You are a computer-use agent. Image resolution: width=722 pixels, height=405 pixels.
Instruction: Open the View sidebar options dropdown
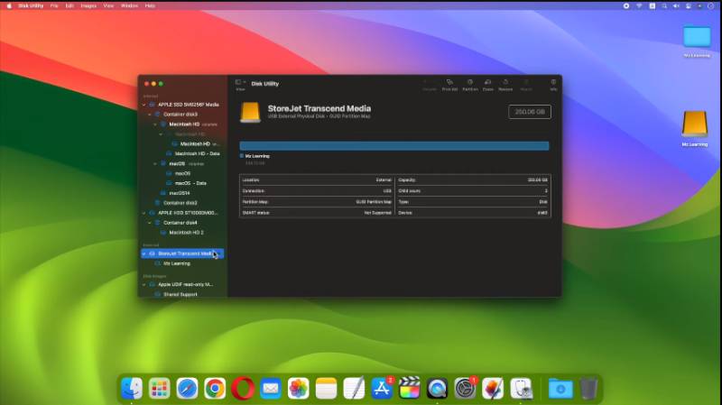point(240,83)
